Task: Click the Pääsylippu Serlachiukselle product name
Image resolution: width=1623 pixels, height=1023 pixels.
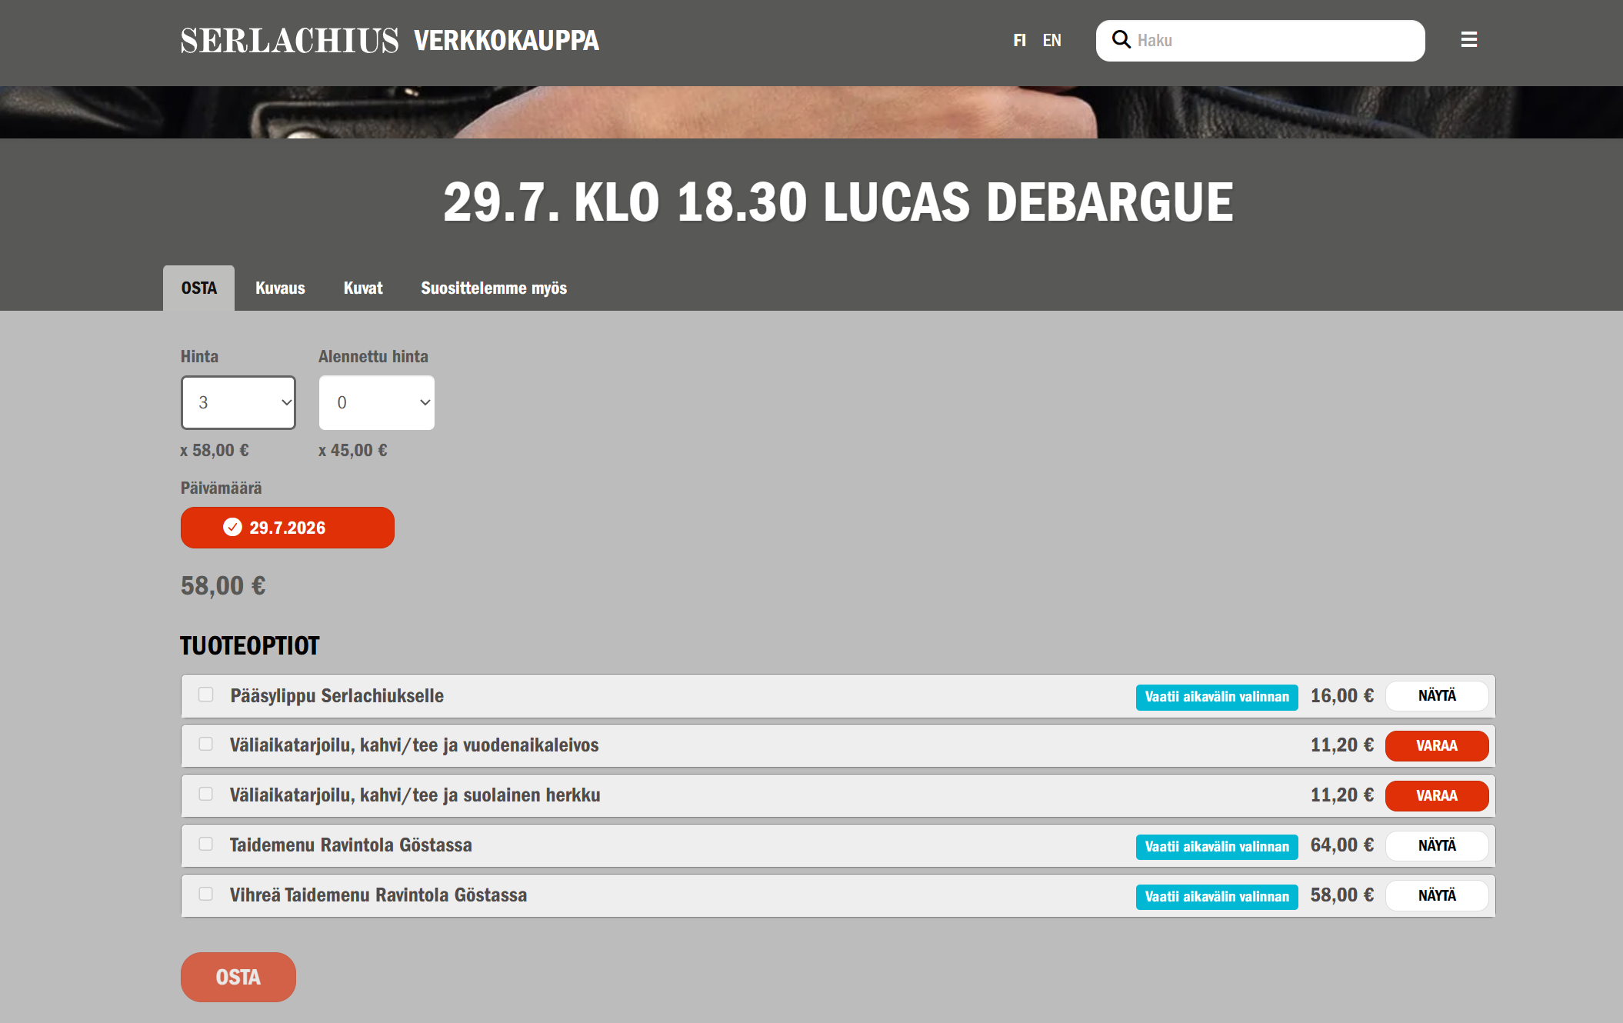Action: click(x=337, y=696)
